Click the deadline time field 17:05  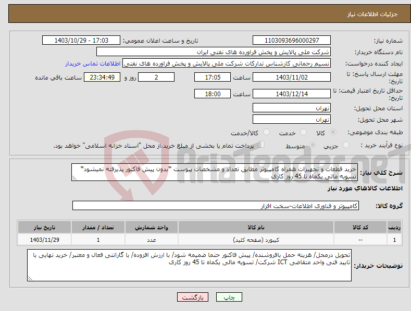(213, 77)
